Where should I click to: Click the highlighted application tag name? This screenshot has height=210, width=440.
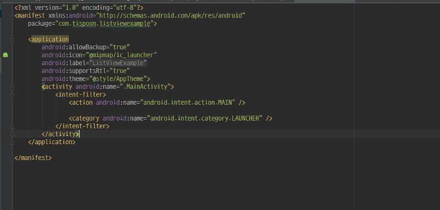pos(50,39)
